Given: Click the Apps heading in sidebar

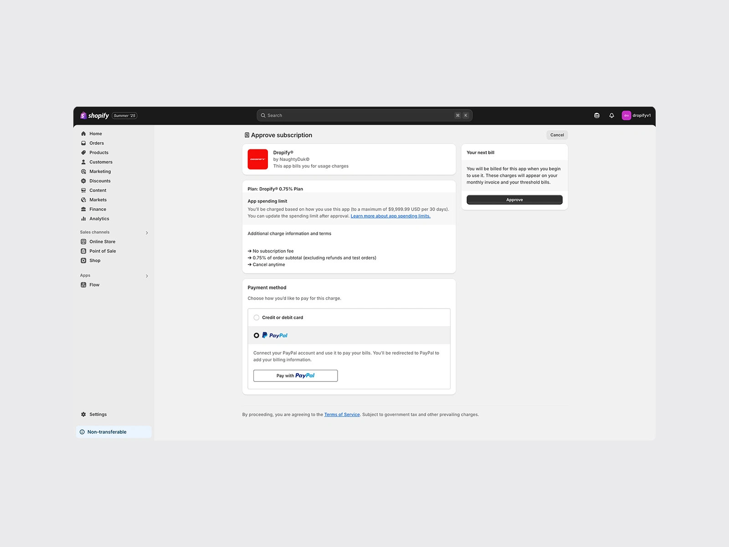Looking at the screenshot, I should [x=85, y=276].
